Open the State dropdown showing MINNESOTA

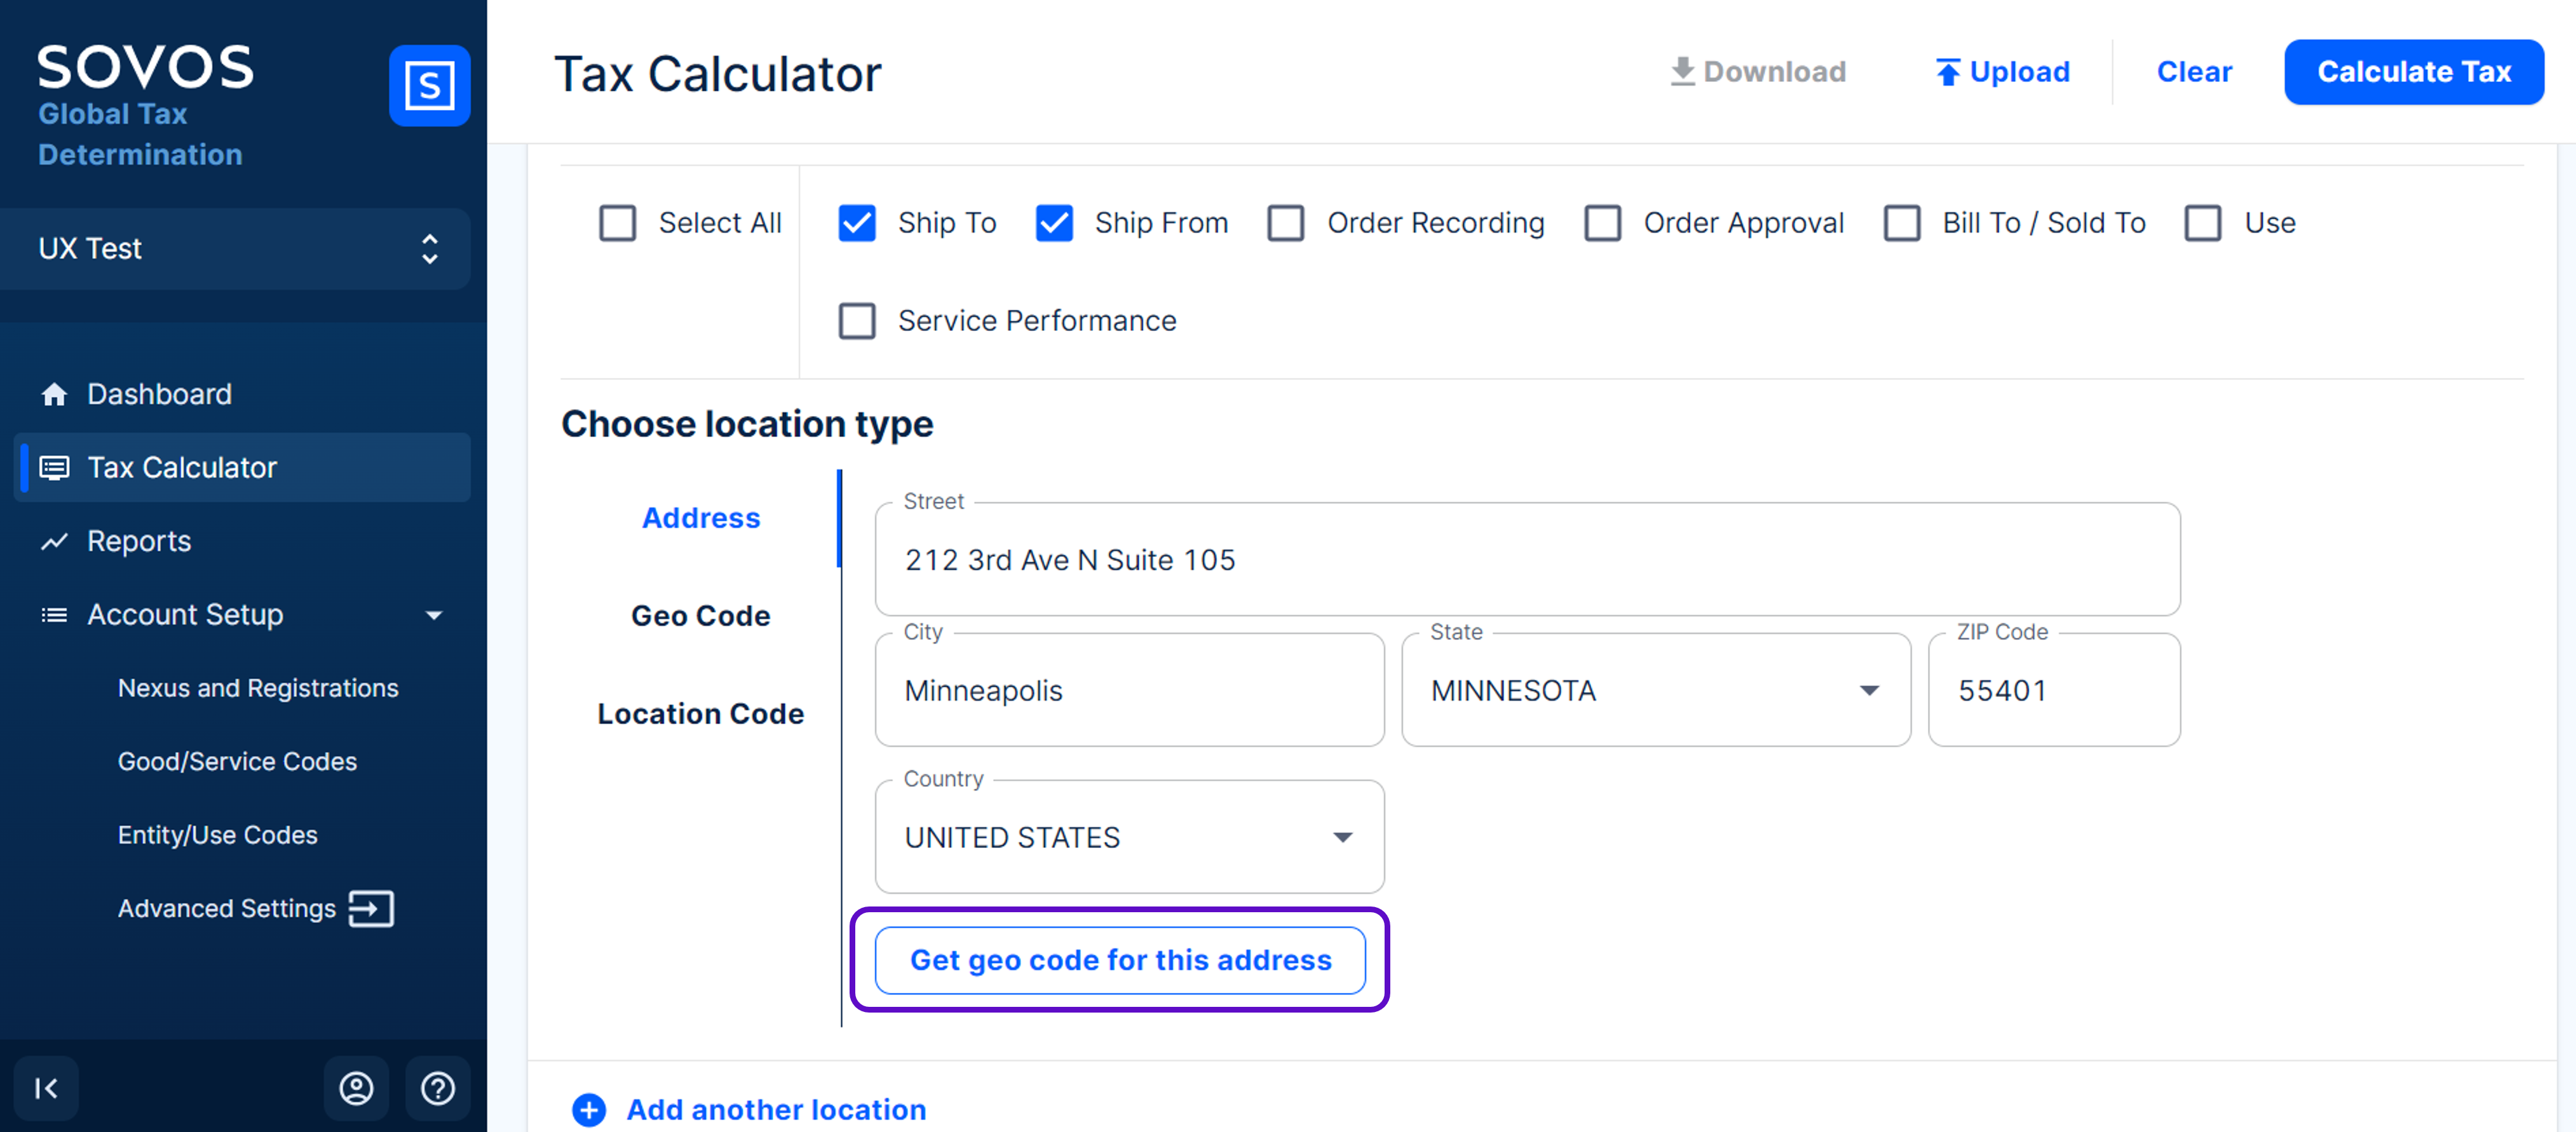[x=1655, y=691]
